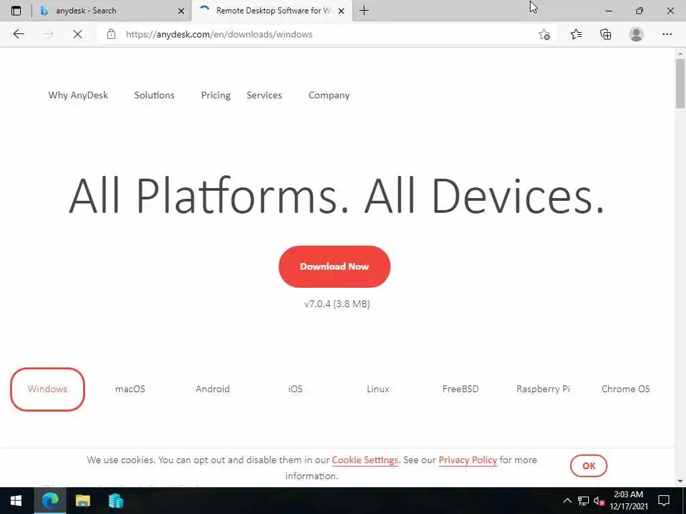Open File Explorer from the taskbar
Viewport: 686px width, 514px height.
pos(82,501)
